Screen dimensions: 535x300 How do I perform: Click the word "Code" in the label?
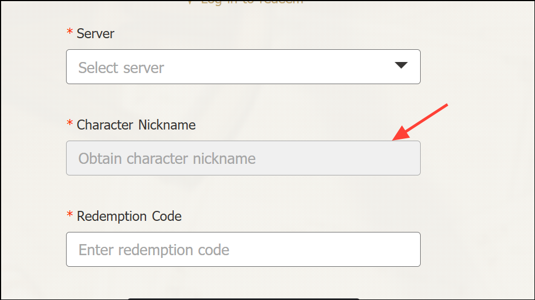[166, 216]
